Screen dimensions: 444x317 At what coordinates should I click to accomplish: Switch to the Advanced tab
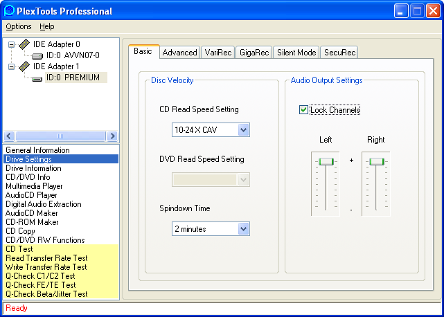pos(180,53)
